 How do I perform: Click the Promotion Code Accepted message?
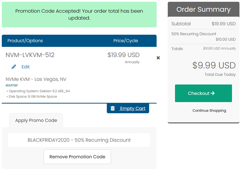coord(79,14)
